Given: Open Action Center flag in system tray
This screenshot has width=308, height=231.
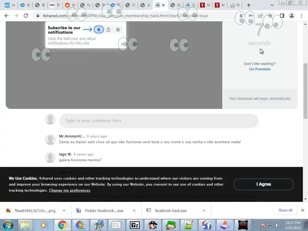Looking at the screenshot, I should [x=263, y=225].
